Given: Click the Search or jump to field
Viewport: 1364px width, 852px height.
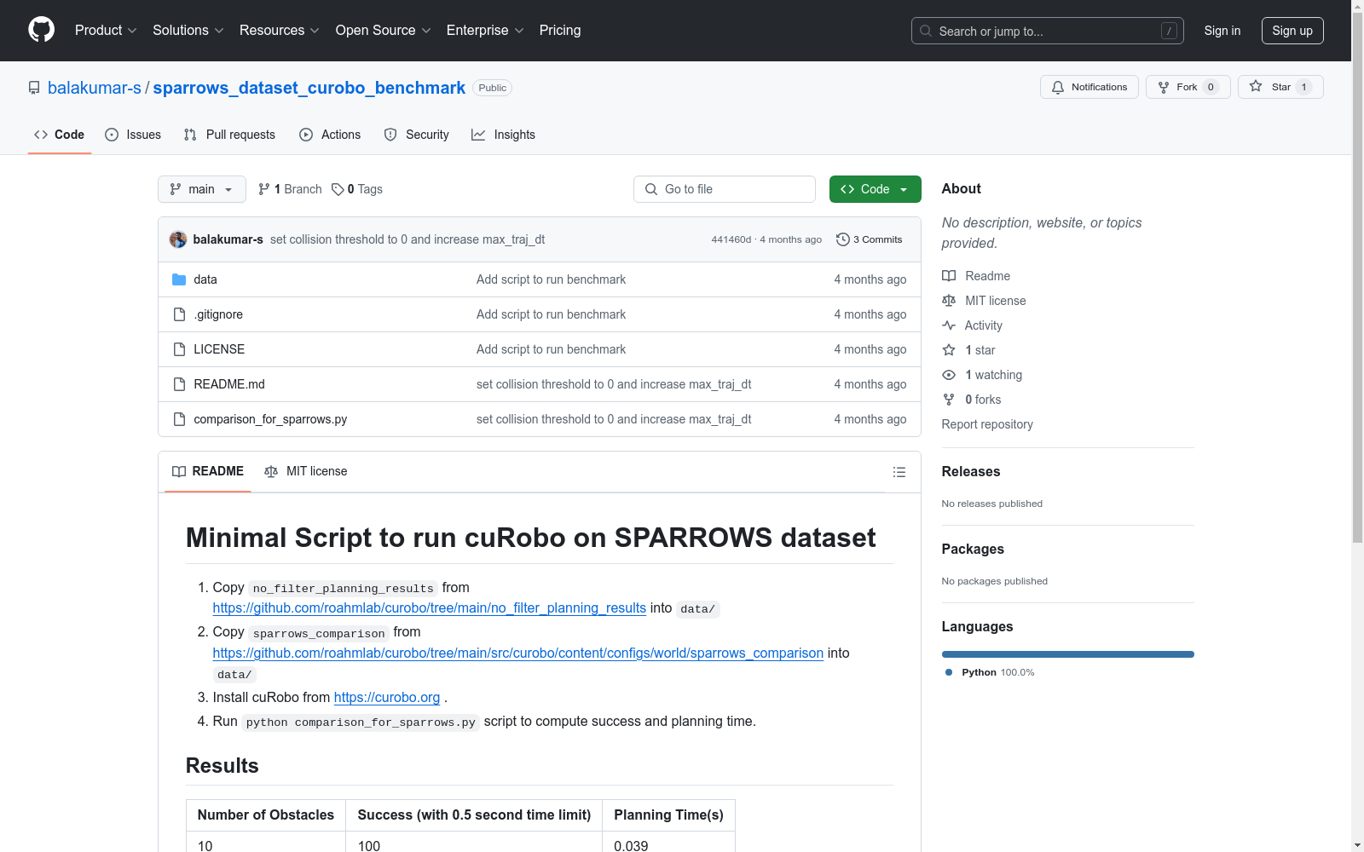Looking at the screenshot, I should tap(1048, 31).
